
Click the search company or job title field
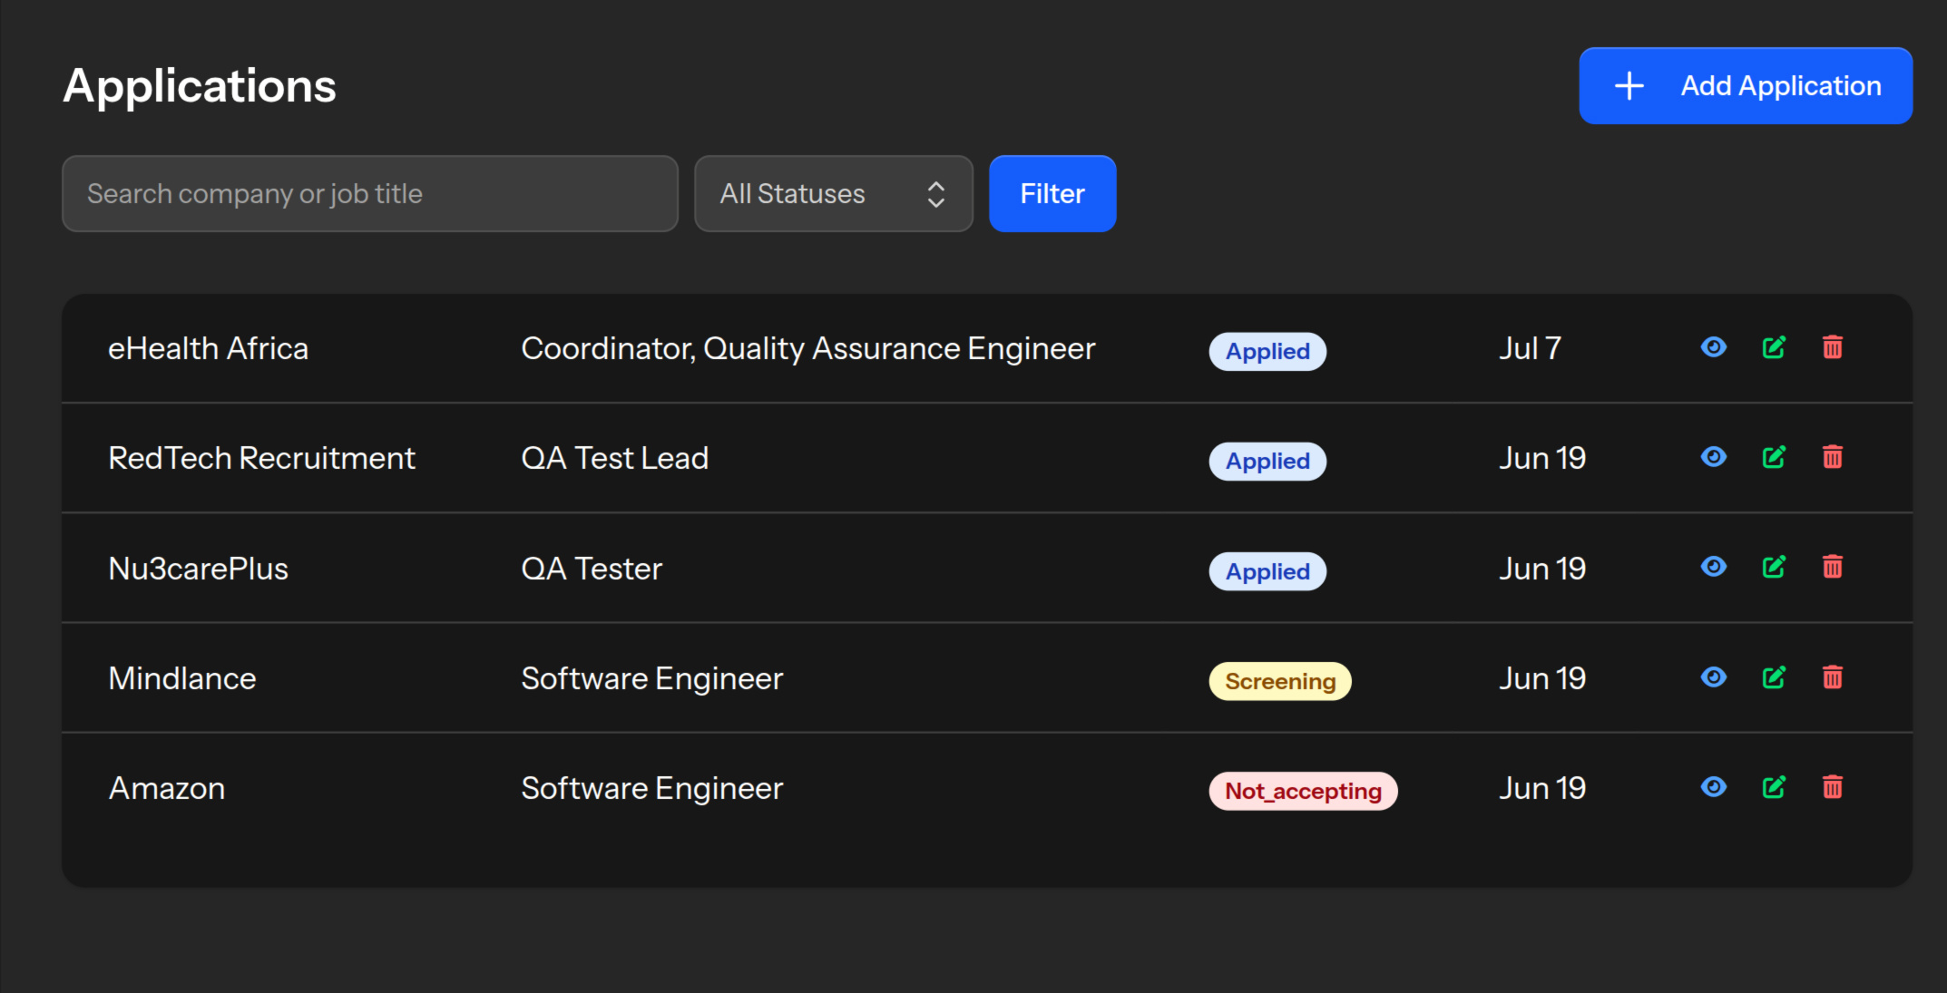tap(369, 193)
